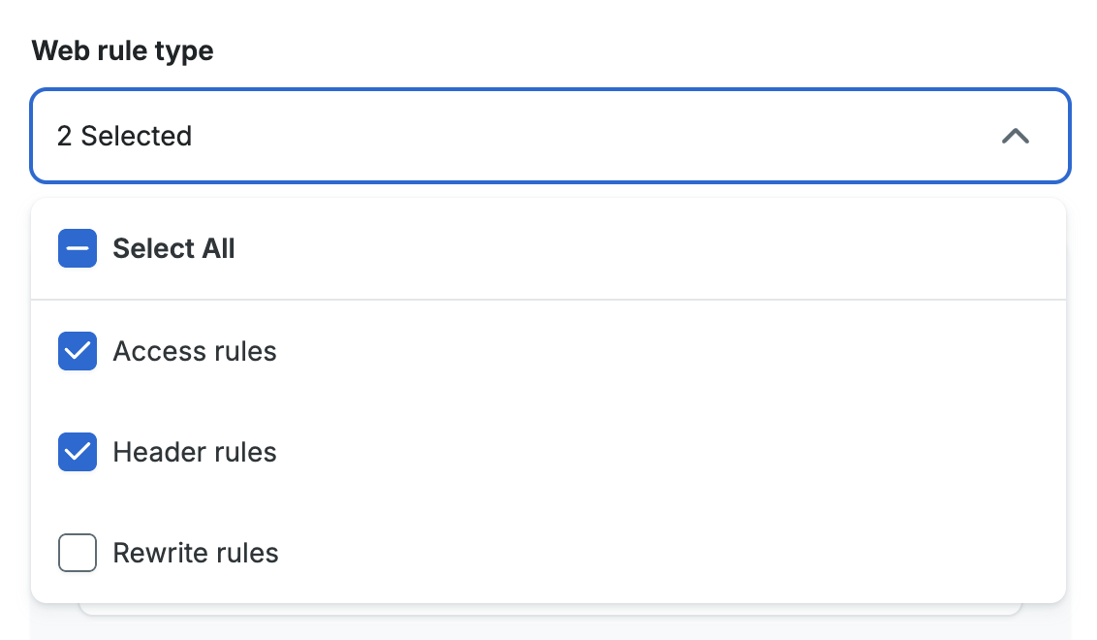This screenshot has width=1097, height=640.
Task: Disable the Header rules checkbox
Action: click(x=78, y=452)
